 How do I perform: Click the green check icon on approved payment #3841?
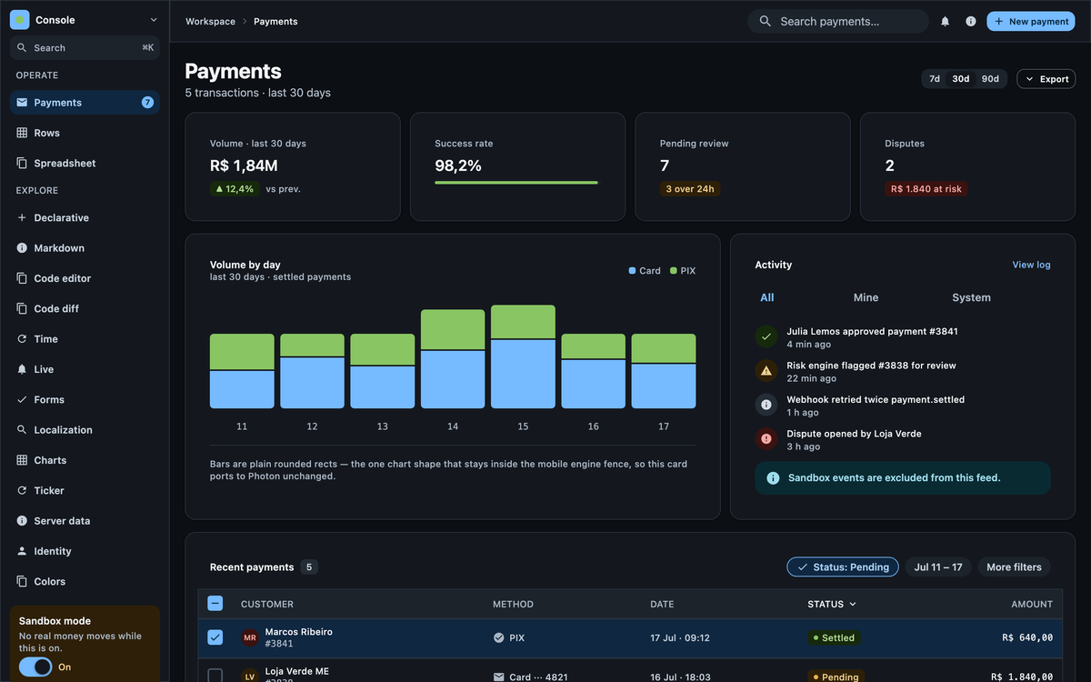(x=766, y=336)
